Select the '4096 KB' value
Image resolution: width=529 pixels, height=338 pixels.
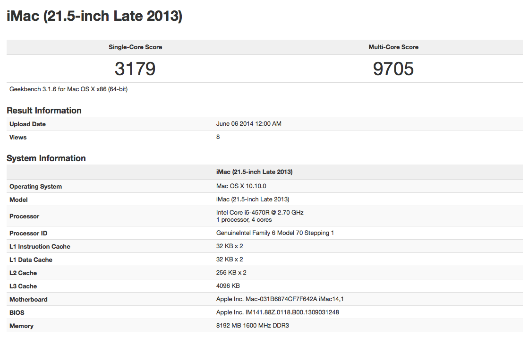pyautogui.click(x=228, y=286)
